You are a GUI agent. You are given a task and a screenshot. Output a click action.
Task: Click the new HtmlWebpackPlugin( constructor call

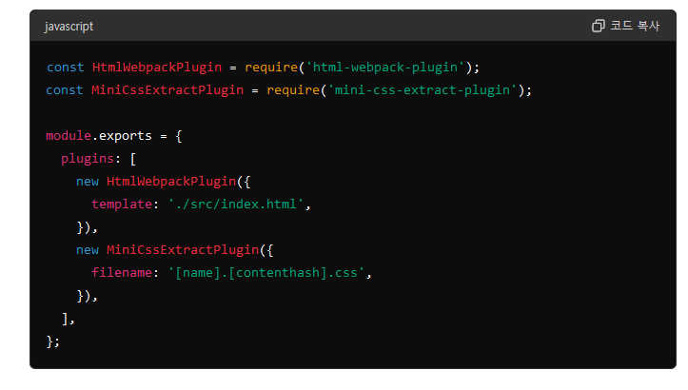pos(159,181)
